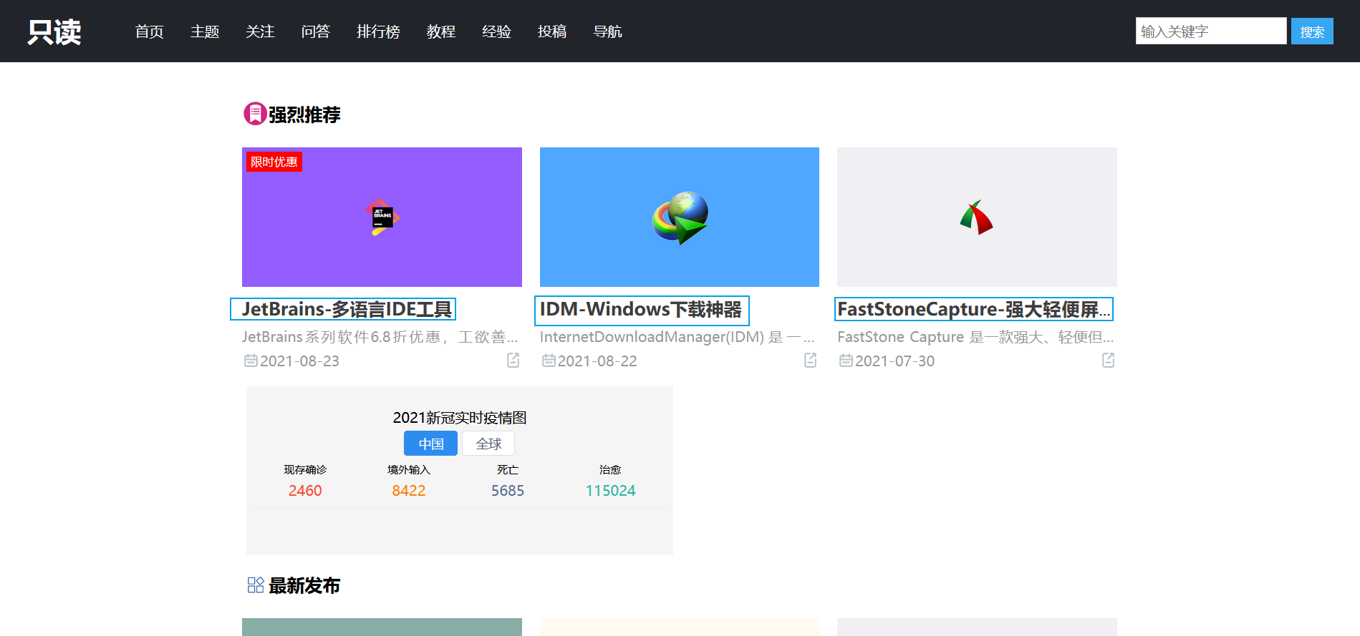Click the blue 搜索 button
Viewport: 1360px width, 636px height.
point(1312,31)
